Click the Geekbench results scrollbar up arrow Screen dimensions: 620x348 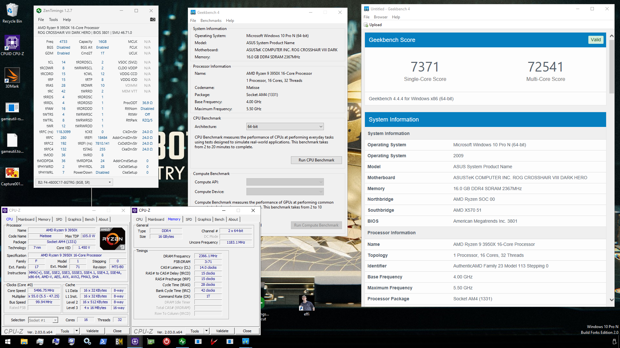click(612, 36)
